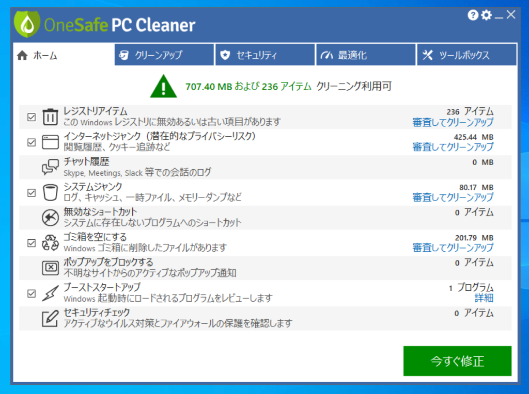Viewport: 529px width, 394px height.
Task: Click 審査してクリーンアップ link for registry items
Action: (x=453, y=122)
